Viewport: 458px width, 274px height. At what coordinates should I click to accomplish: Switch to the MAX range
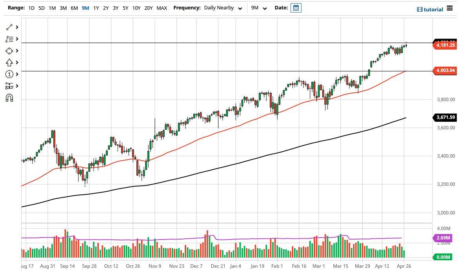coord(162,7)
